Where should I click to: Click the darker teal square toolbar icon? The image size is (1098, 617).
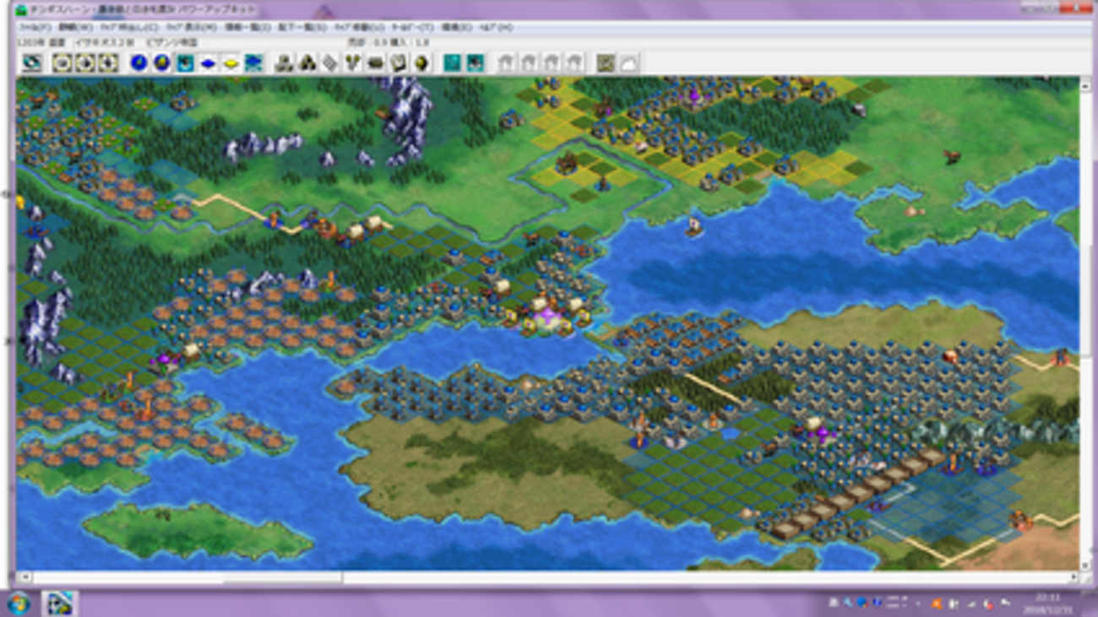476,62
